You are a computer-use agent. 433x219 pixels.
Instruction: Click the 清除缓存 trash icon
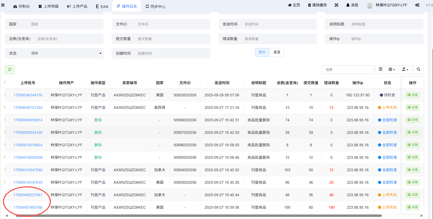pos(317,5)
